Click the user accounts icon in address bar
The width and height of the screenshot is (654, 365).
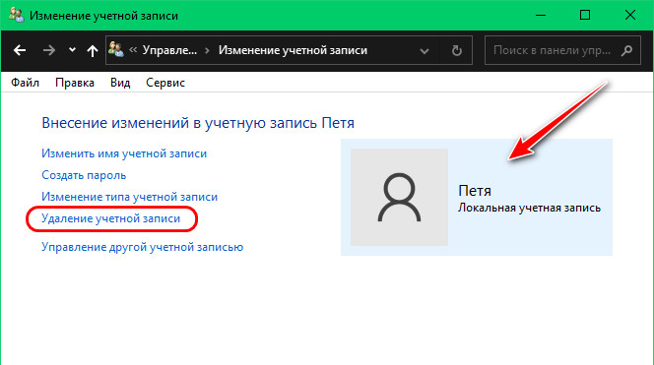tap(116, 50)
